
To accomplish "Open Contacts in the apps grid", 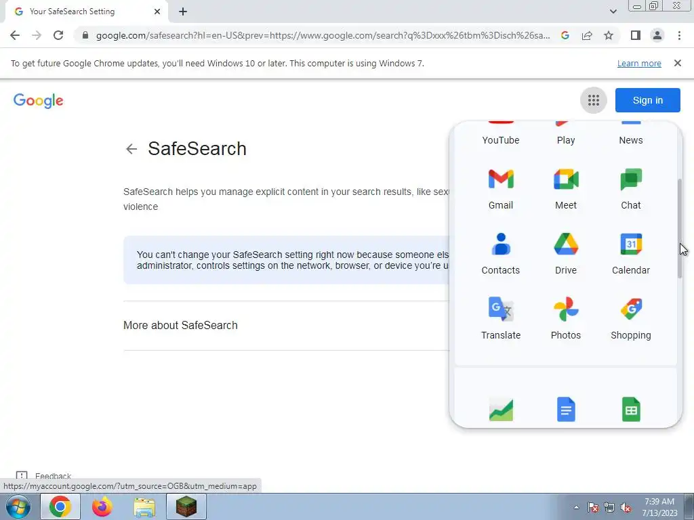I will click(x=501, y=254).
